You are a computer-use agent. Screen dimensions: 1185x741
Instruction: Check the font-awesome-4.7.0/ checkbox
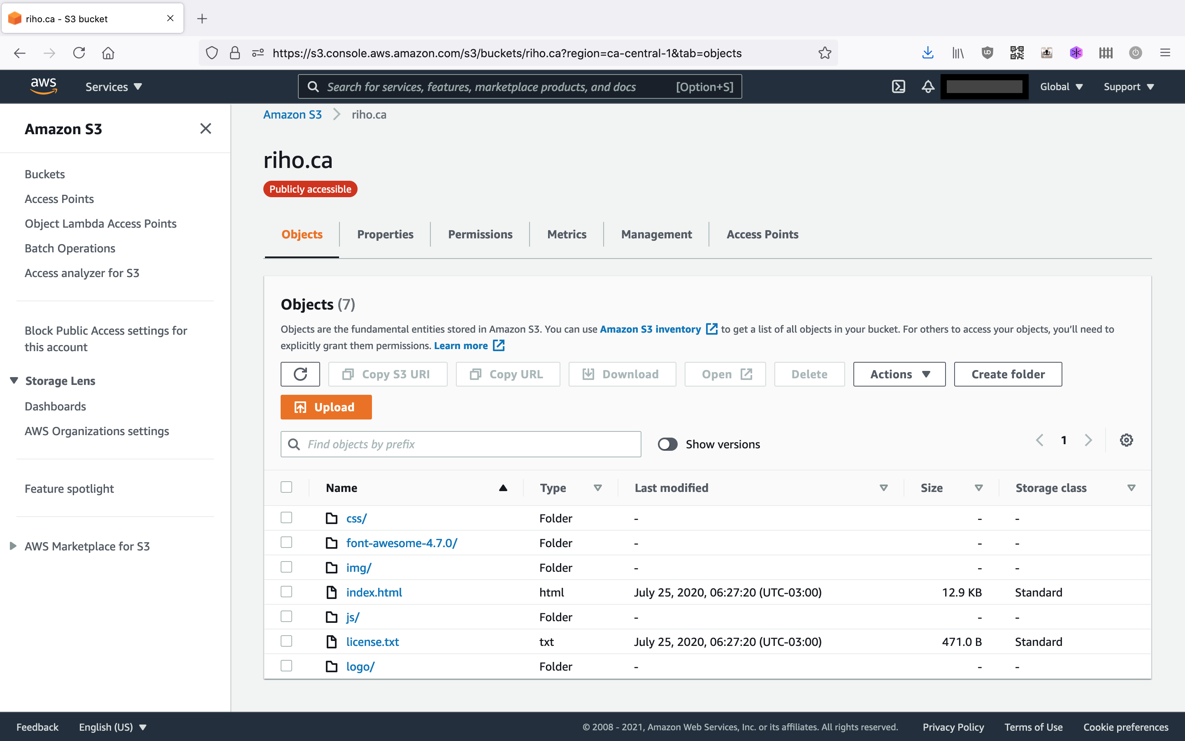pyautogui.click(x=286, y=542)
